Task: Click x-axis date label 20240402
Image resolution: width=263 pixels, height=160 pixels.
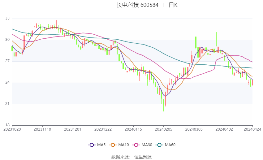Action: click(x=224, y=129)
